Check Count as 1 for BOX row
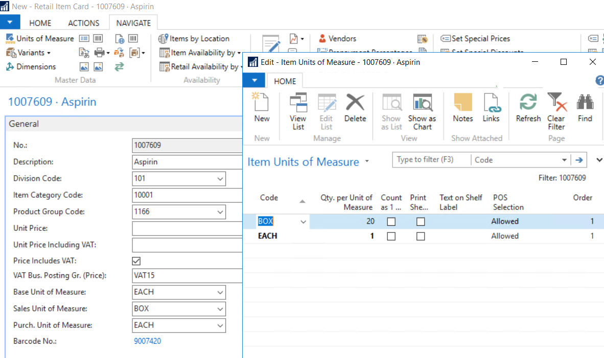Image resolution: width=604 pixels, height=358 pixels. pos(391,222)
